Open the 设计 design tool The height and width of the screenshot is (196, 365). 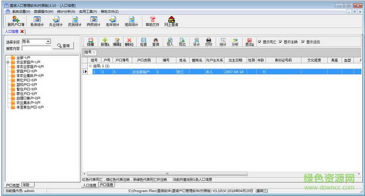coord(196,42)
